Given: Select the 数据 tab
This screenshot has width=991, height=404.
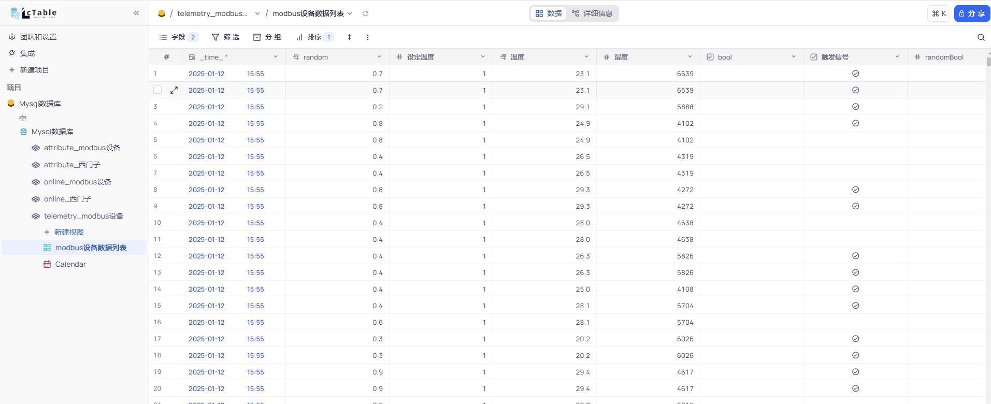Looking at the screenshot, I should [x=549, y=13].
